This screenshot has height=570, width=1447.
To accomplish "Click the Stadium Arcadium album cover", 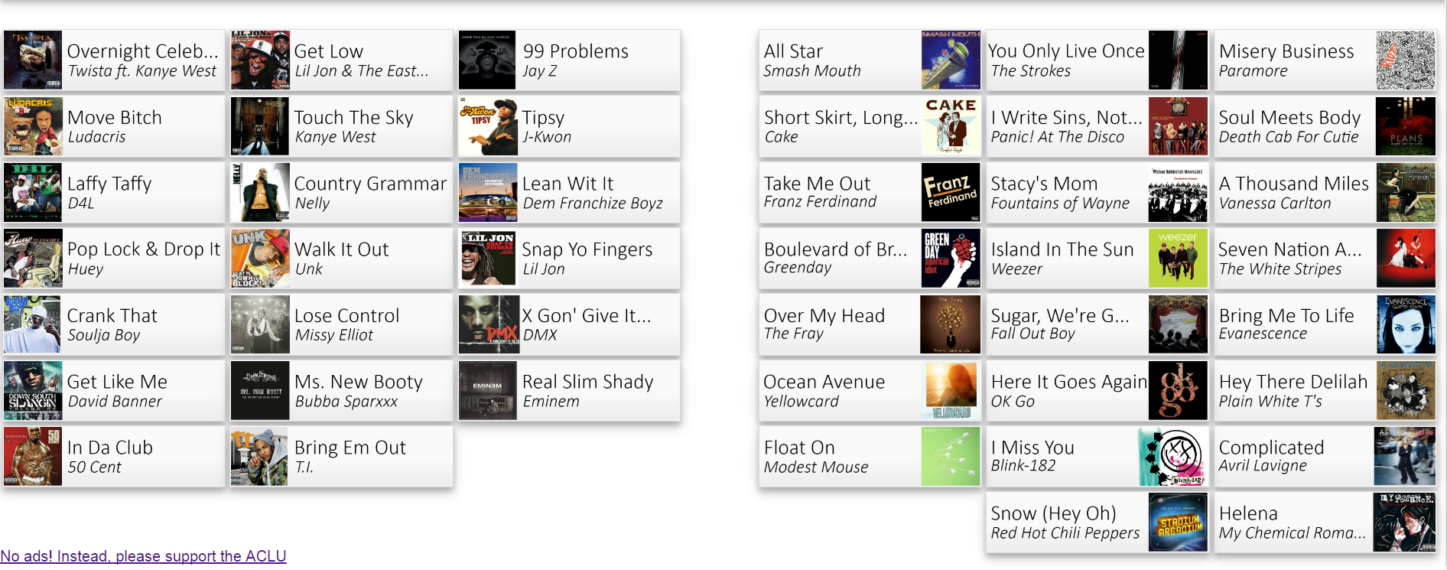I will tap(1178, 522).
